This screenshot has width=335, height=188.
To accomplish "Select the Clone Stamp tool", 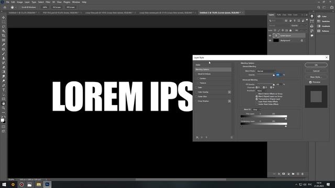I will [4, 58].
